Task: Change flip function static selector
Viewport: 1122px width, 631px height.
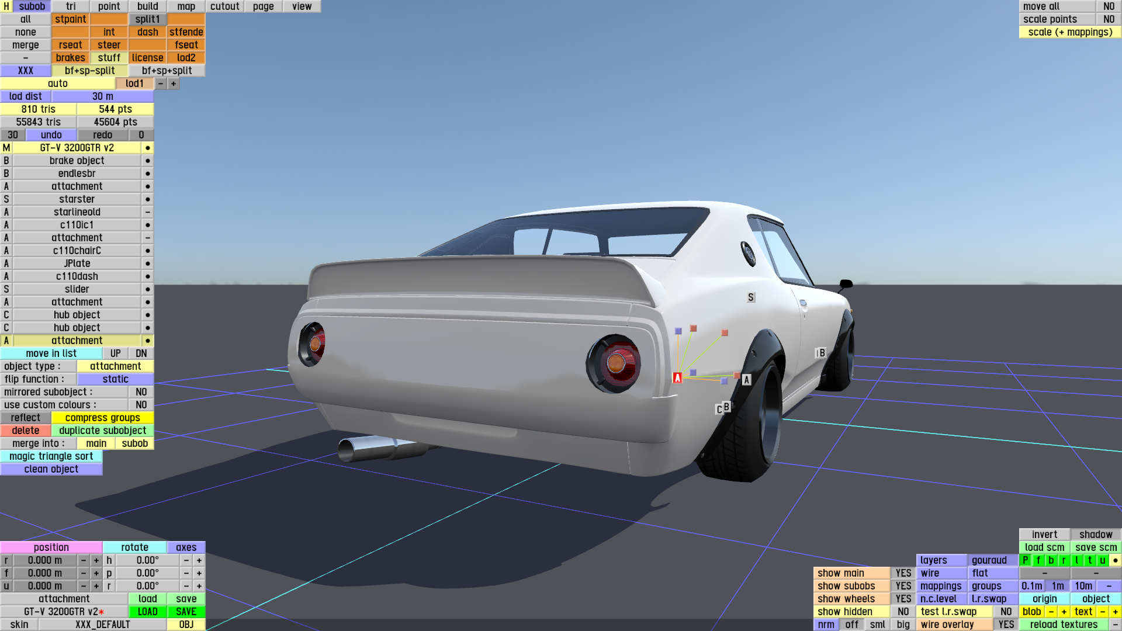Action: tap(115, 379)
